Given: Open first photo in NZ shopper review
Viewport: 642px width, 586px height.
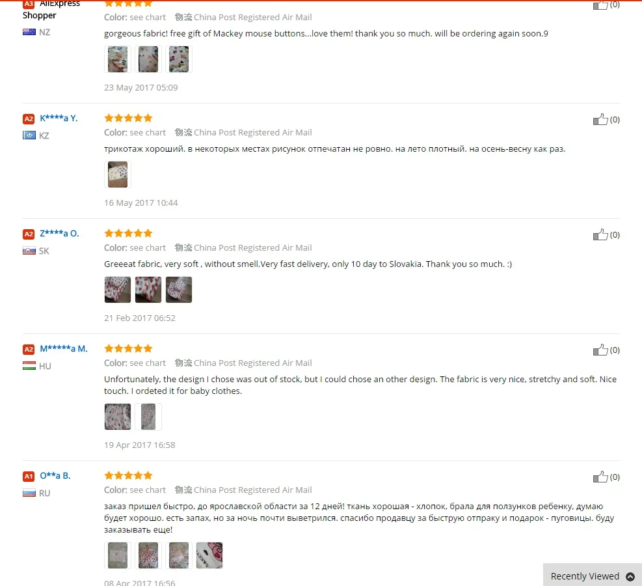Looking at the screenshot, I should coord(118,59).
